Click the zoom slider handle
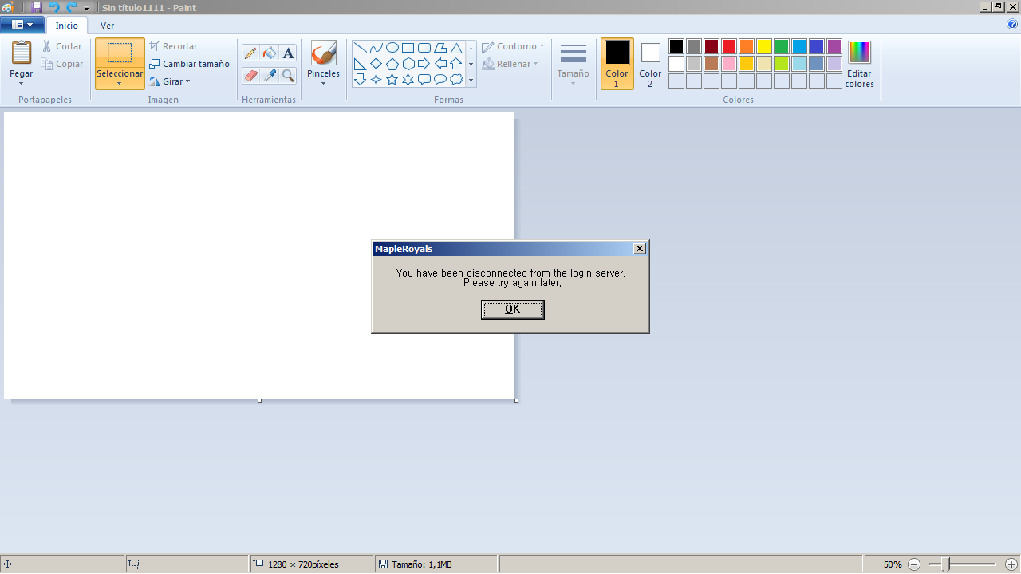1021x574 pixels. [x=945, y=564]
